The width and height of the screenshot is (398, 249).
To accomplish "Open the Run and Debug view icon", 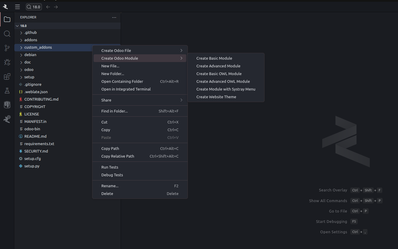I will pos(7,62).
